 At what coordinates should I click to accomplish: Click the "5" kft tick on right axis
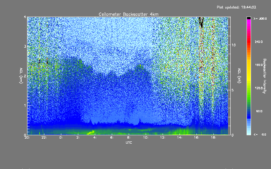(x=233, y=90)
